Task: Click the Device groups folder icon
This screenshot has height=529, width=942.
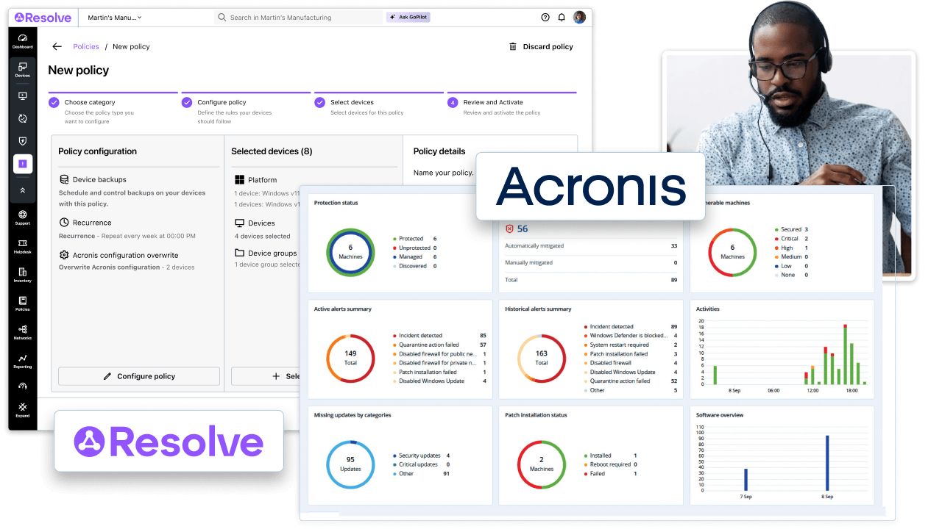Action: point(239,253)
